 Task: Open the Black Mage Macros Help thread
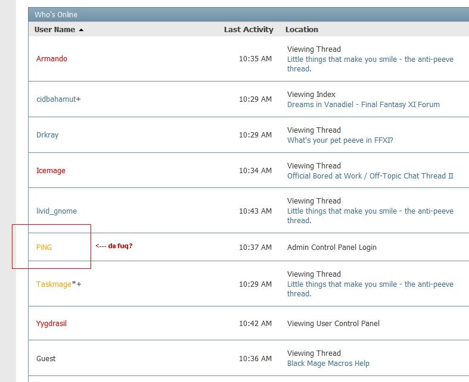(x=328, y=364)
